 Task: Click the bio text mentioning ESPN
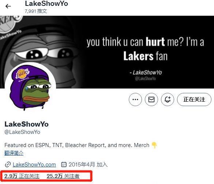pos(77,145)
